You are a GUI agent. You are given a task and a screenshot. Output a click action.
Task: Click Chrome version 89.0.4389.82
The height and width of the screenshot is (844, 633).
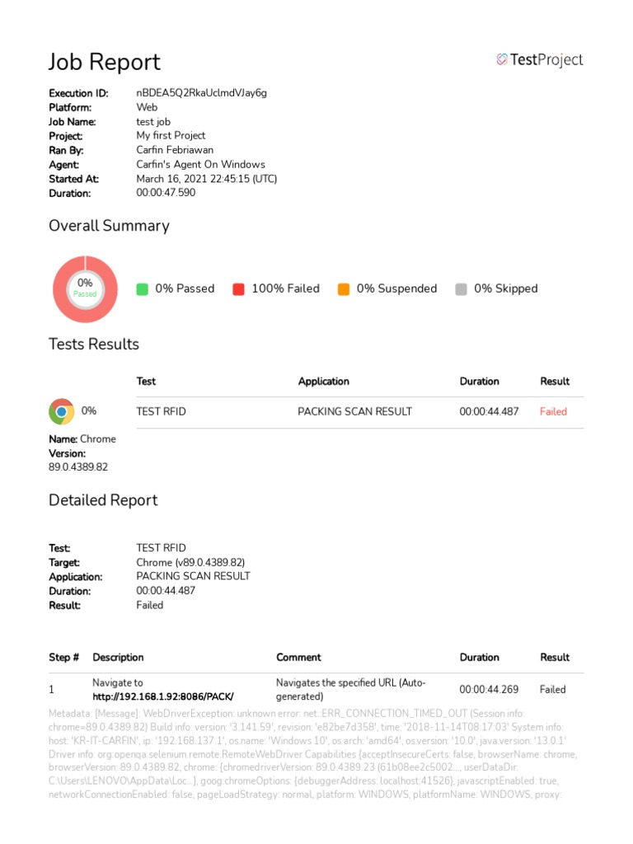(x=78, y=467)
